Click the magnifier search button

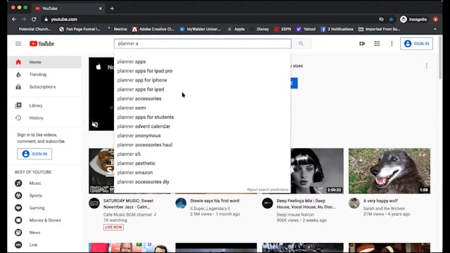[301, 44]
